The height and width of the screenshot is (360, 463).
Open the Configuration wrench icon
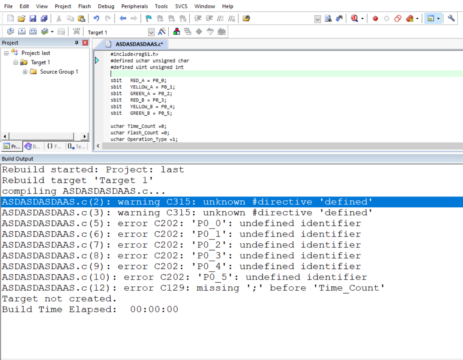point(451,18)
